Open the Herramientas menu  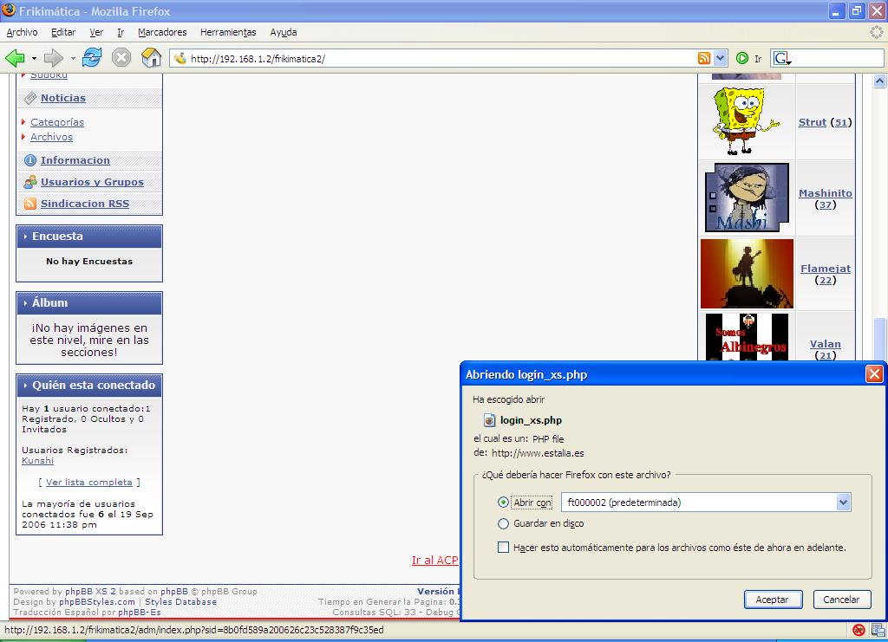[228, 32]
